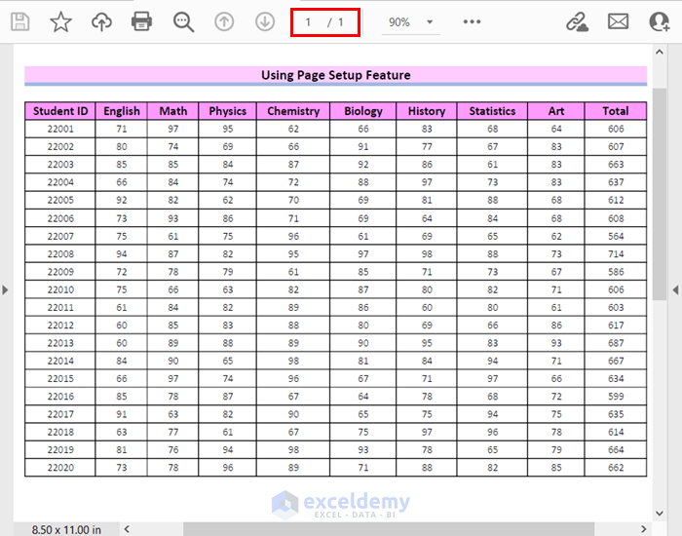
Task: Click total value 687
Action: click(616, 343)
